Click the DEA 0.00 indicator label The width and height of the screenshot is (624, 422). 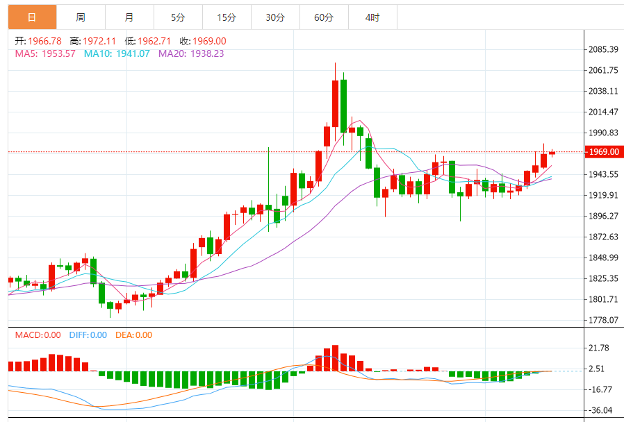[x=133, y=335]
